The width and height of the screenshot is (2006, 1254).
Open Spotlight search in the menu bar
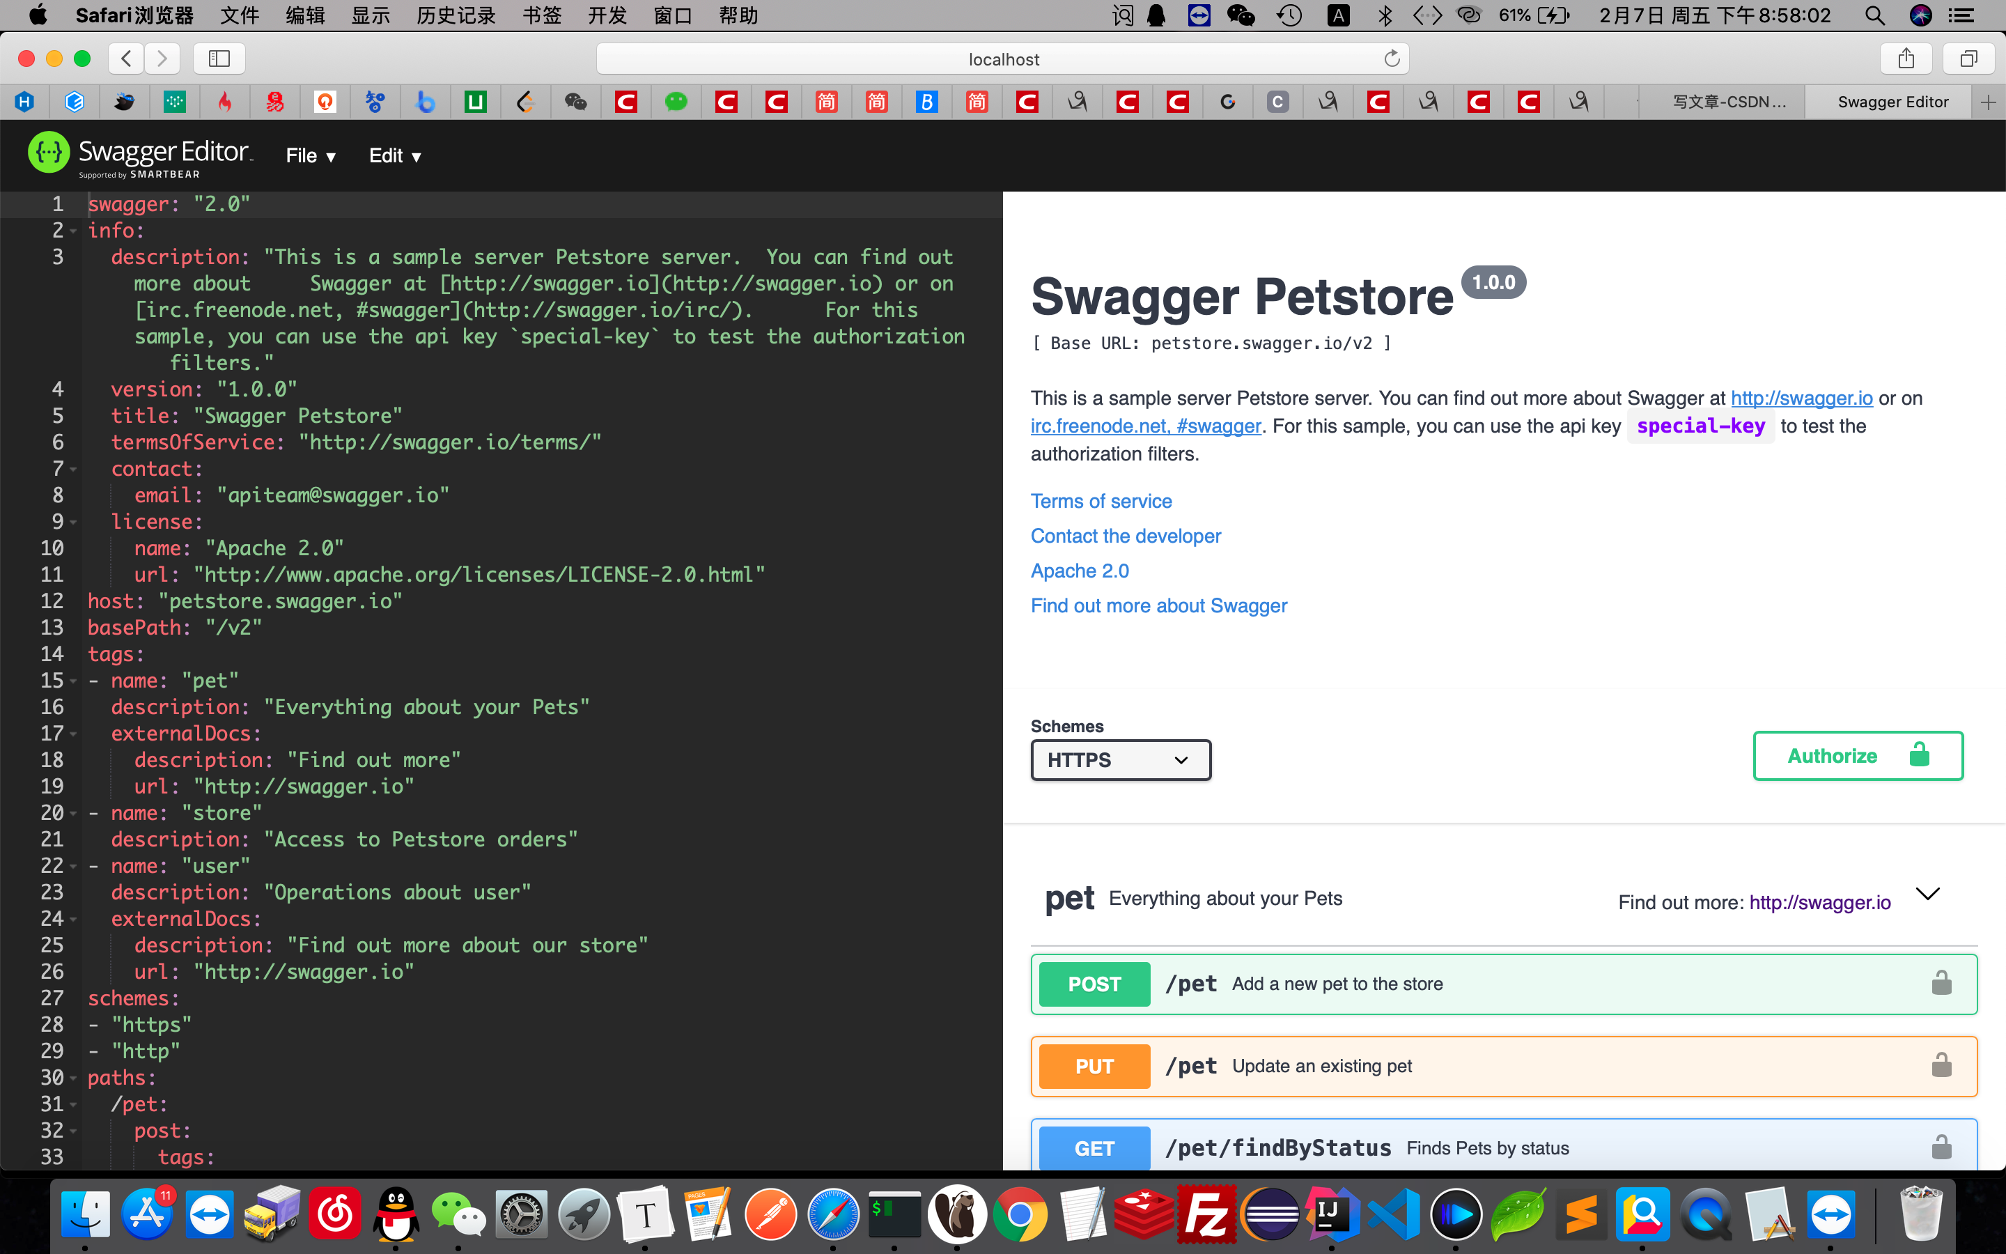click(1874, 16)
